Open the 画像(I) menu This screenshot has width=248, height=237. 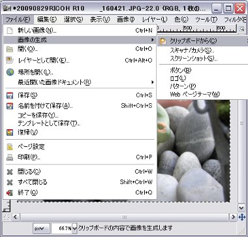pyautogui.click(x=126, y=20)
